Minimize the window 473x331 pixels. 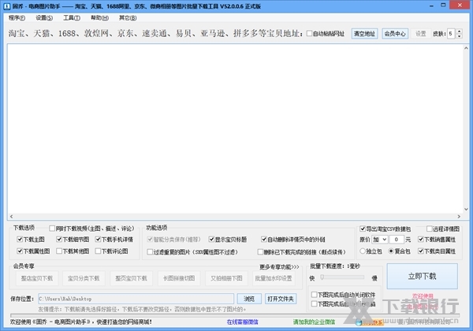tap(431, 6)
